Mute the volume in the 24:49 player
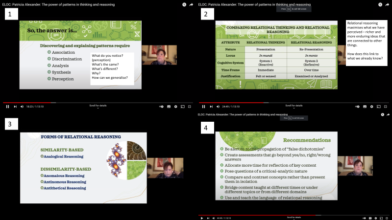Screen dimensions: 392x220 (218, 107)
